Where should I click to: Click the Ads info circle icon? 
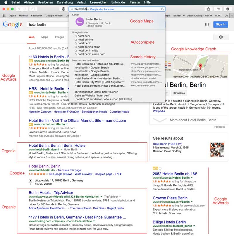160,168
